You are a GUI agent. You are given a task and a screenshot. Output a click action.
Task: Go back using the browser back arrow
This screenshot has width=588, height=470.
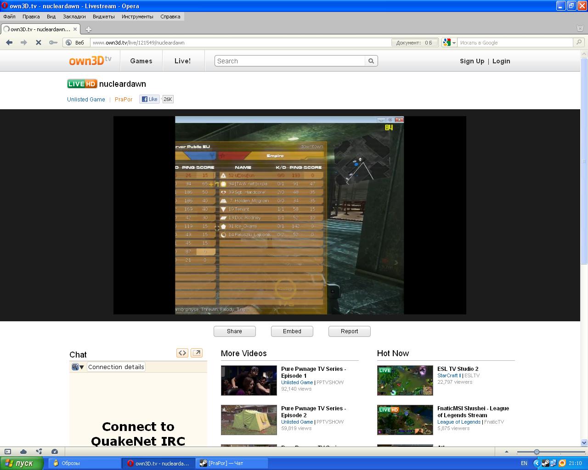click(x=9, y=43)
